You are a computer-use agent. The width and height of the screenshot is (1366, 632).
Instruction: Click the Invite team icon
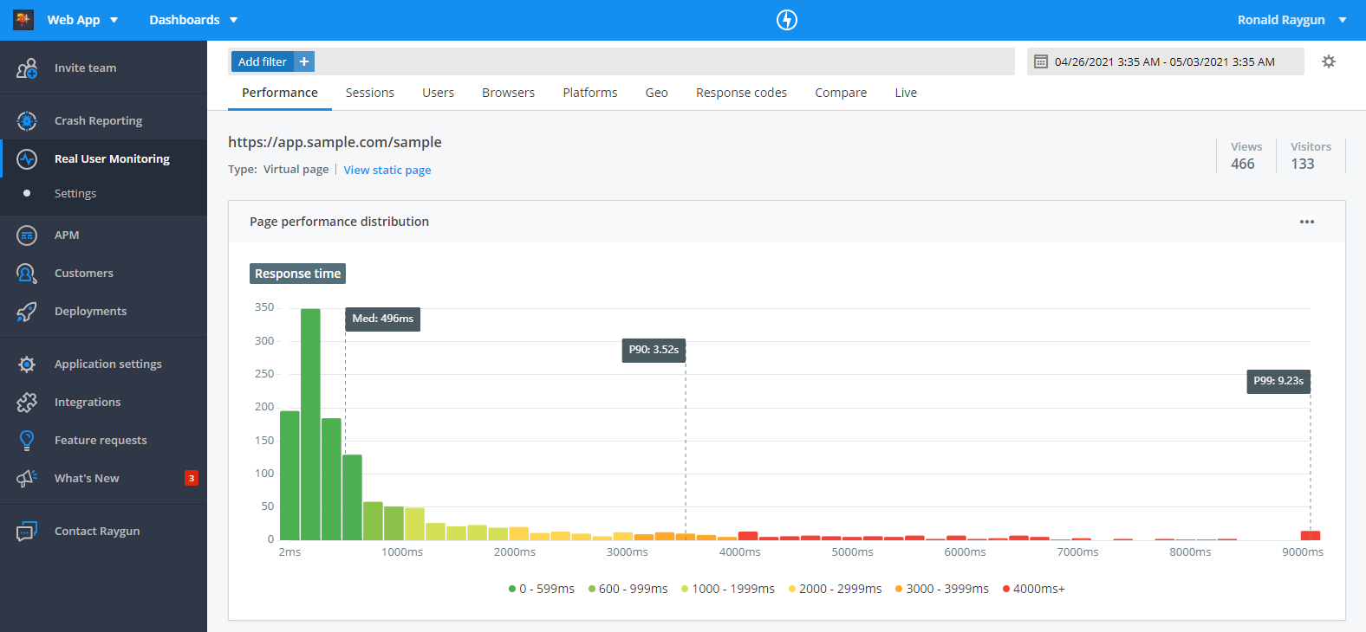(x=27, y=68)
